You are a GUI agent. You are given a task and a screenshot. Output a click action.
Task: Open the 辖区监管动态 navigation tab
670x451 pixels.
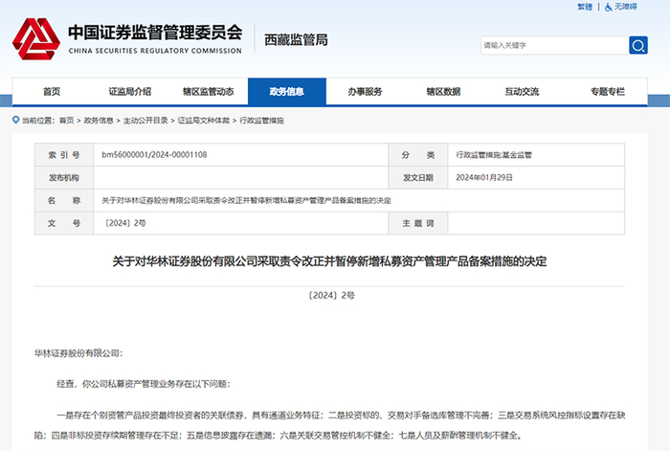(x=209, y=92)
